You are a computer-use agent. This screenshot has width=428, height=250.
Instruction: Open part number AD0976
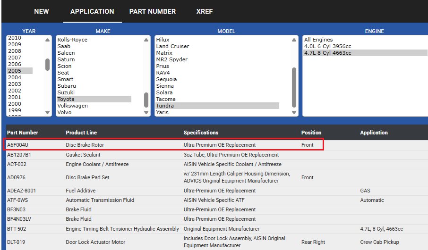click(x=16, y=177)
